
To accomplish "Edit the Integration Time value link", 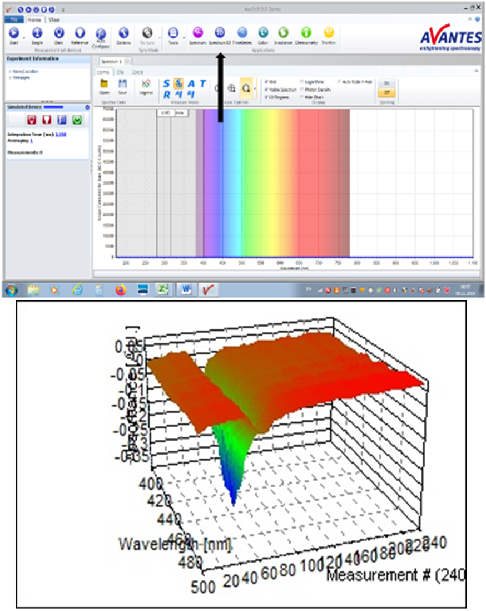I will 61,135.
